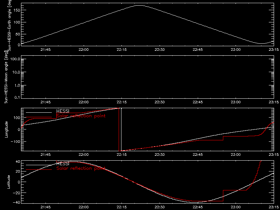
Task: Click the HESSI legend label in Latitude panel
Action: (63, 163)
